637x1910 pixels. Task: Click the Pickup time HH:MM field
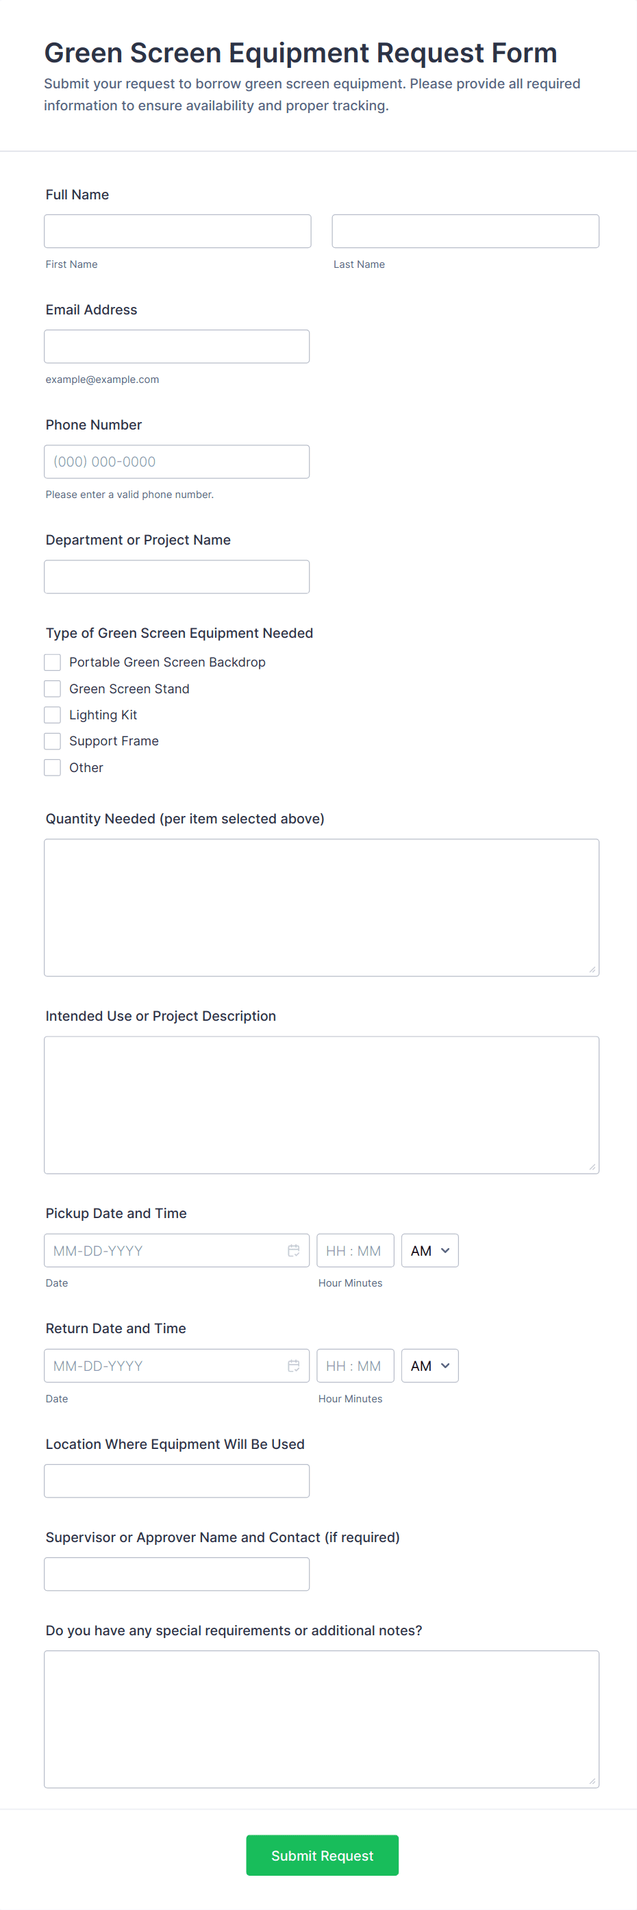(x=355, y=1250)
